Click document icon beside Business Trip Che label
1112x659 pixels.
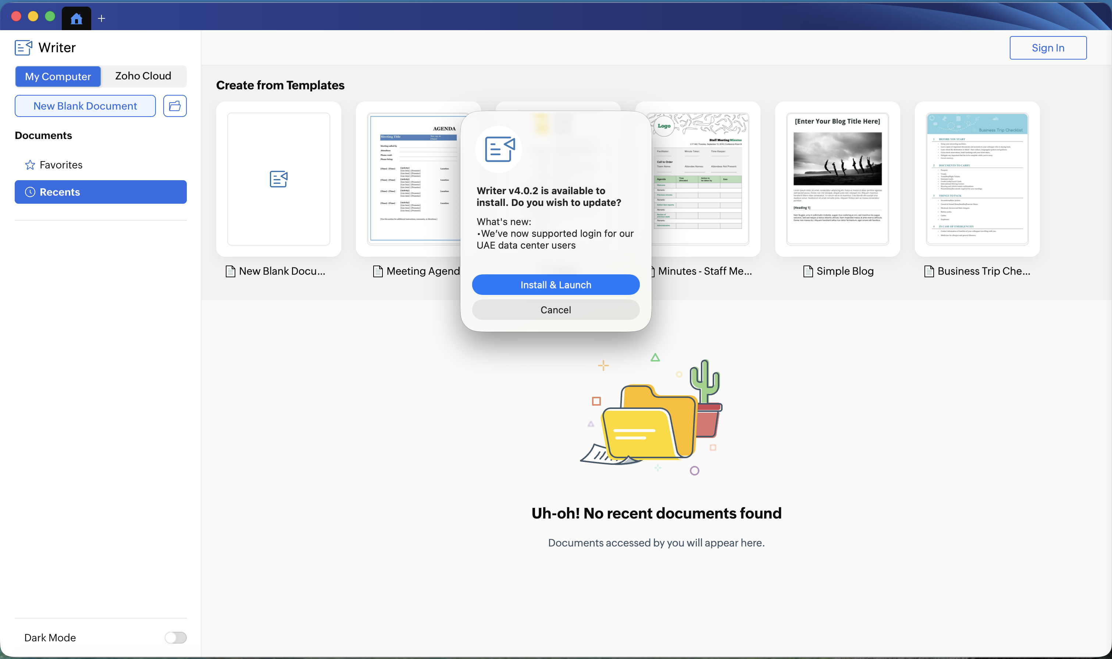[929, 271]
